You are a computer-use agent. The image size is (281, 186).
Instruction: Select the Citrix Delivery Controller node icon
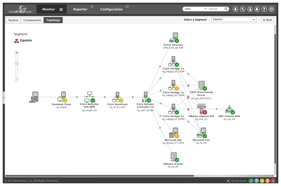[146, 97]
